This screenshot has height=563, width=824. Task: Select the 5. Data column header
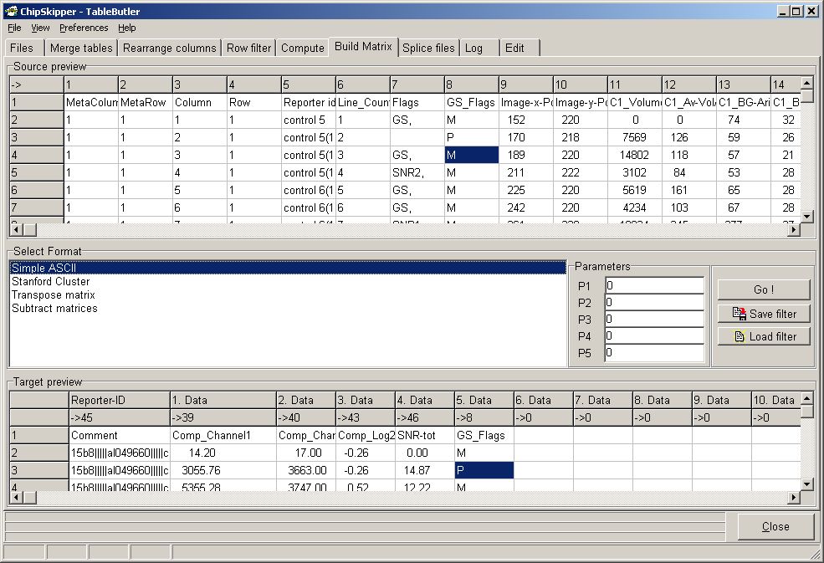(x=484, y=401)
